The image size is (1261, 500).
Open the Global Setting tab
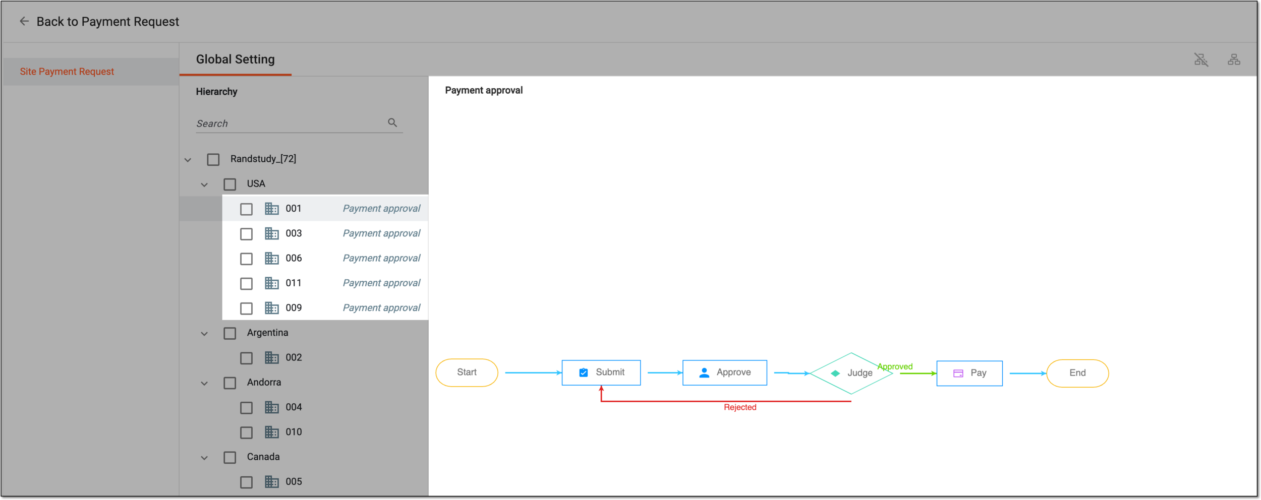point(236,59)
